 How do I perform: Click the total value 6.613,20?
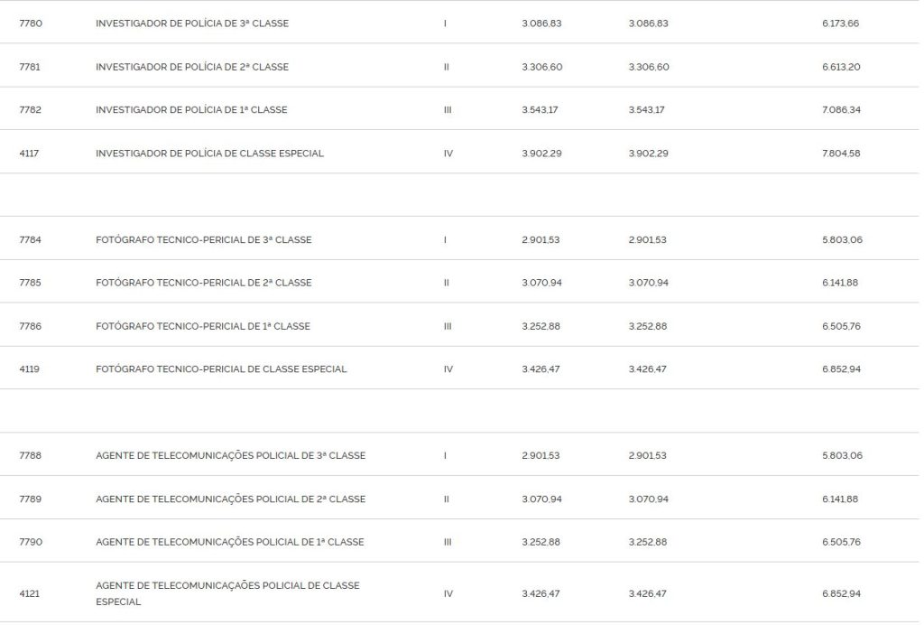point(840,67)
